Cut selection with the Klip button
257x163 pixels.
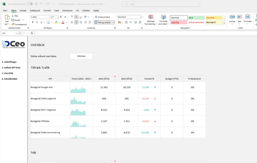tap(15, 16)
